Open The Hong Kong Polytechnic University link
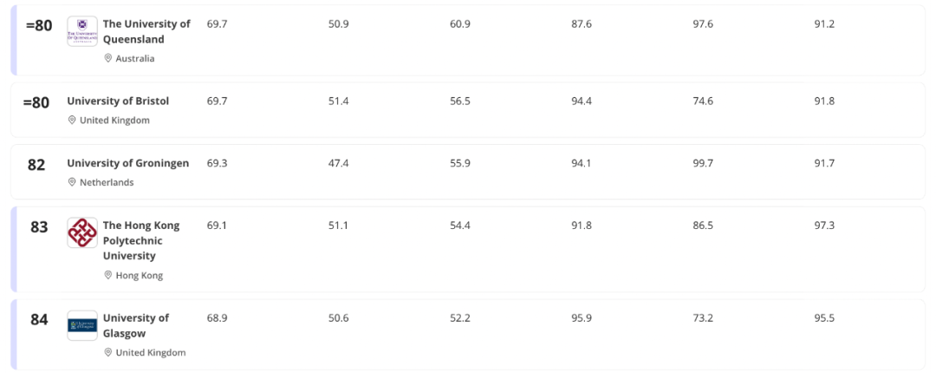This screenshot has width=936, height=373. pyautogui.click(x=141, y=240)
